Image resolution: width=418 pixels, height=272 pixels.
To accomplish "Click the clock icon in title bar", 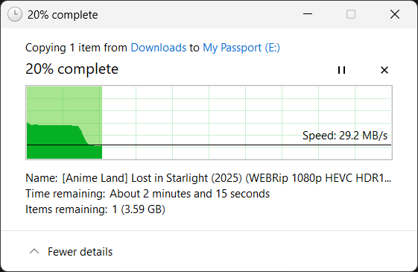I will 15,14.
